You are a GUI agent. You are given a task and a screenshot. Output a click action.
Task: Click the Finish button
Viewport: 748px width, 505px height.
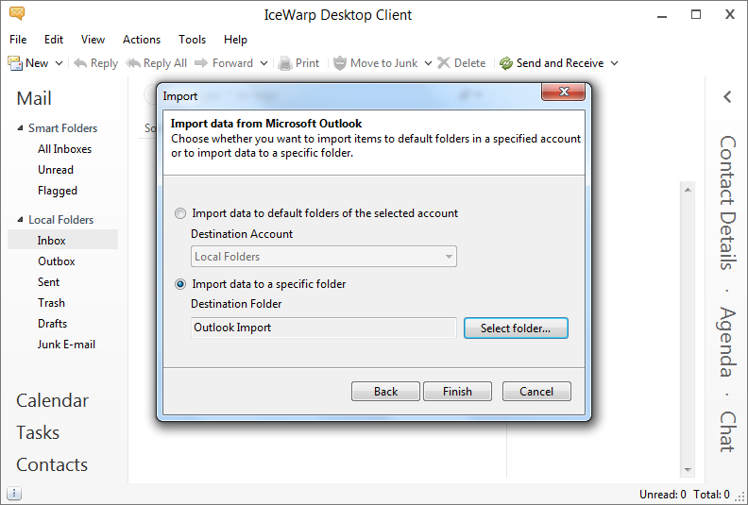[x=457, y=392]
